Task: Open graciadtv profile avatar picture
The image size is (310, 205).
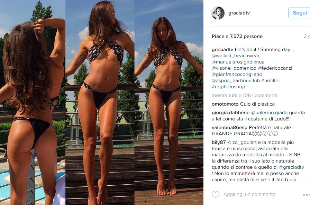Action: pyautogui.click(x=218, y=13)
